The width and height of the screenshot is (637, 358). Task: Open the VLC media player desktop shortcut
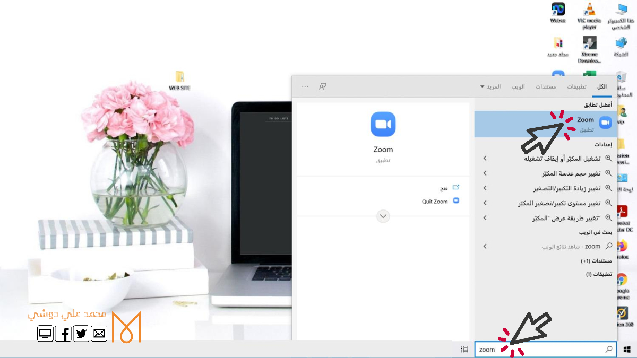(589, 15)
